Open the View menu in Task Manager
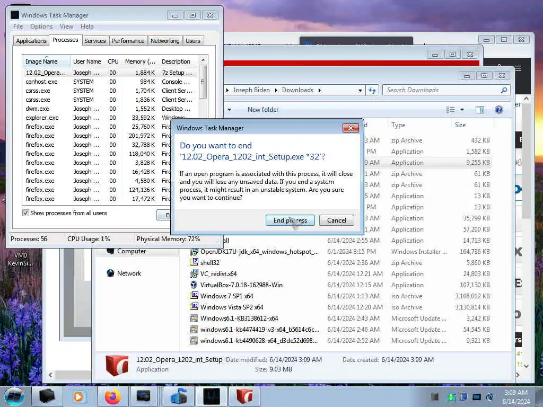Screen dimensions: 543x407 [66, 26]
